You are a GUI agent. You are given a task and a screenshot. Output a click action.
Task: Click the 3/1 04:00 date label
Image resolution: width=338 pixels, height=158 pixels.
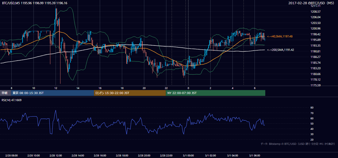click(x=233, y=156)
